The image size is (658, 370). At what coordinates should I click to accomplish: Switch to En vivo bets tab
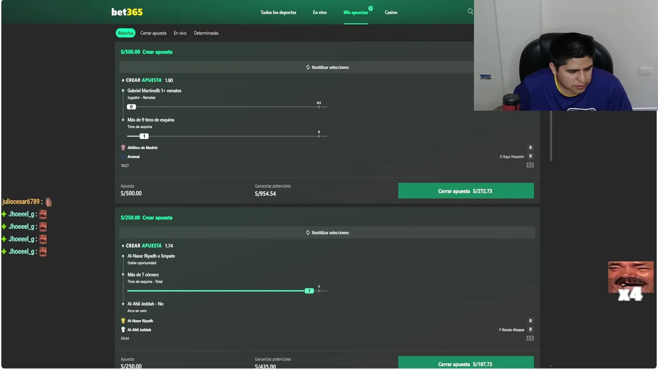coord(180,33)
